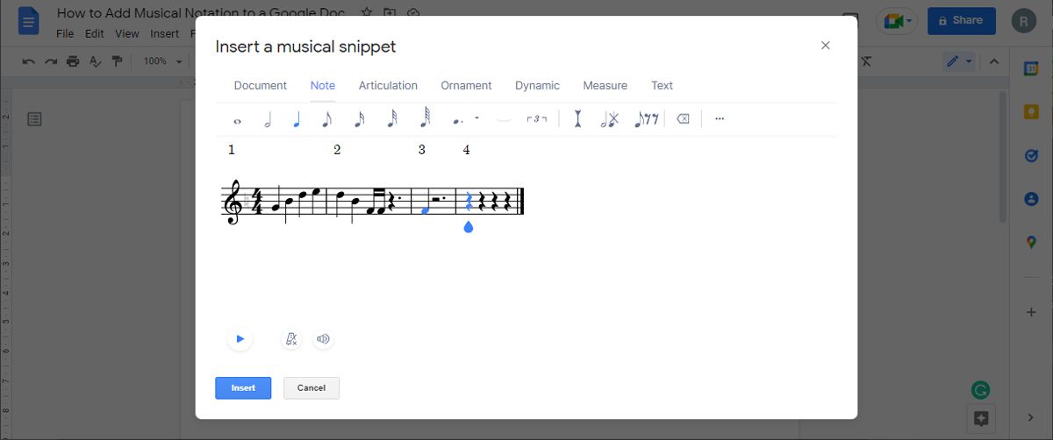Open the dotted note dropdown arrow
This screenshot has width=1053, height=440.
coord(476,117)
